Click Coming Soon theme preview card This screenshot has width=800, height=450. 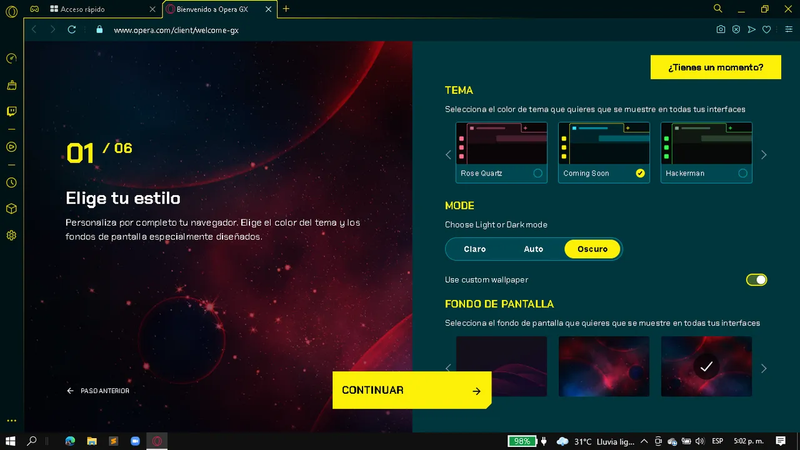[x=604, y=152]
